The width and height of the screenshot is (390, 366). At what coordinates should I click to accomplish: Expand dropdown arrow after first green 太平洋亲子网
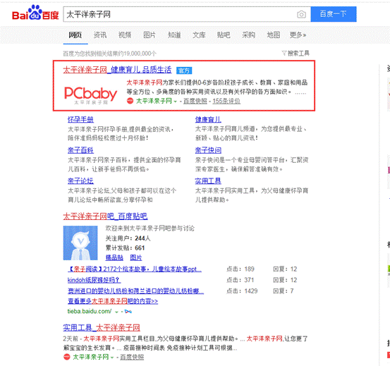[x=176, y=102]
